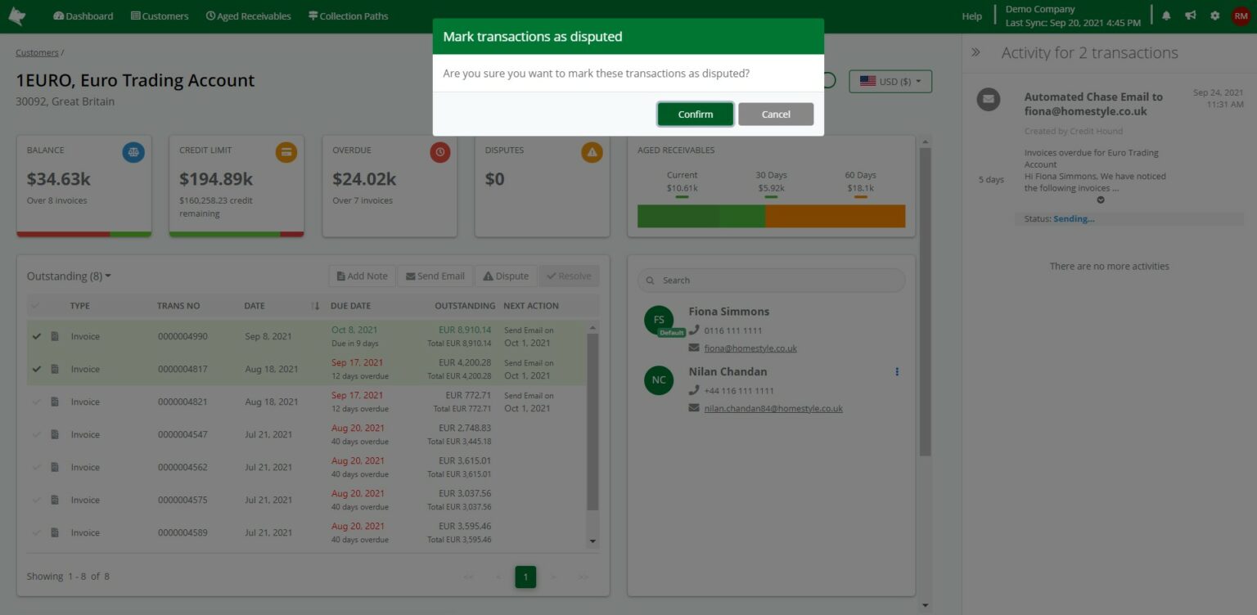Click the clock icon on the Overdue card
Image resolution: width=1257 pixels, height=615 pixels.
click(439, 151)
